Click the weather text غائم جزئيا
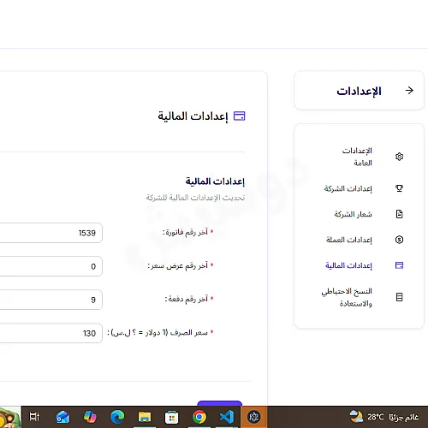Image resolution: width=428 pixels, height=428 pixels. [404, 418]
